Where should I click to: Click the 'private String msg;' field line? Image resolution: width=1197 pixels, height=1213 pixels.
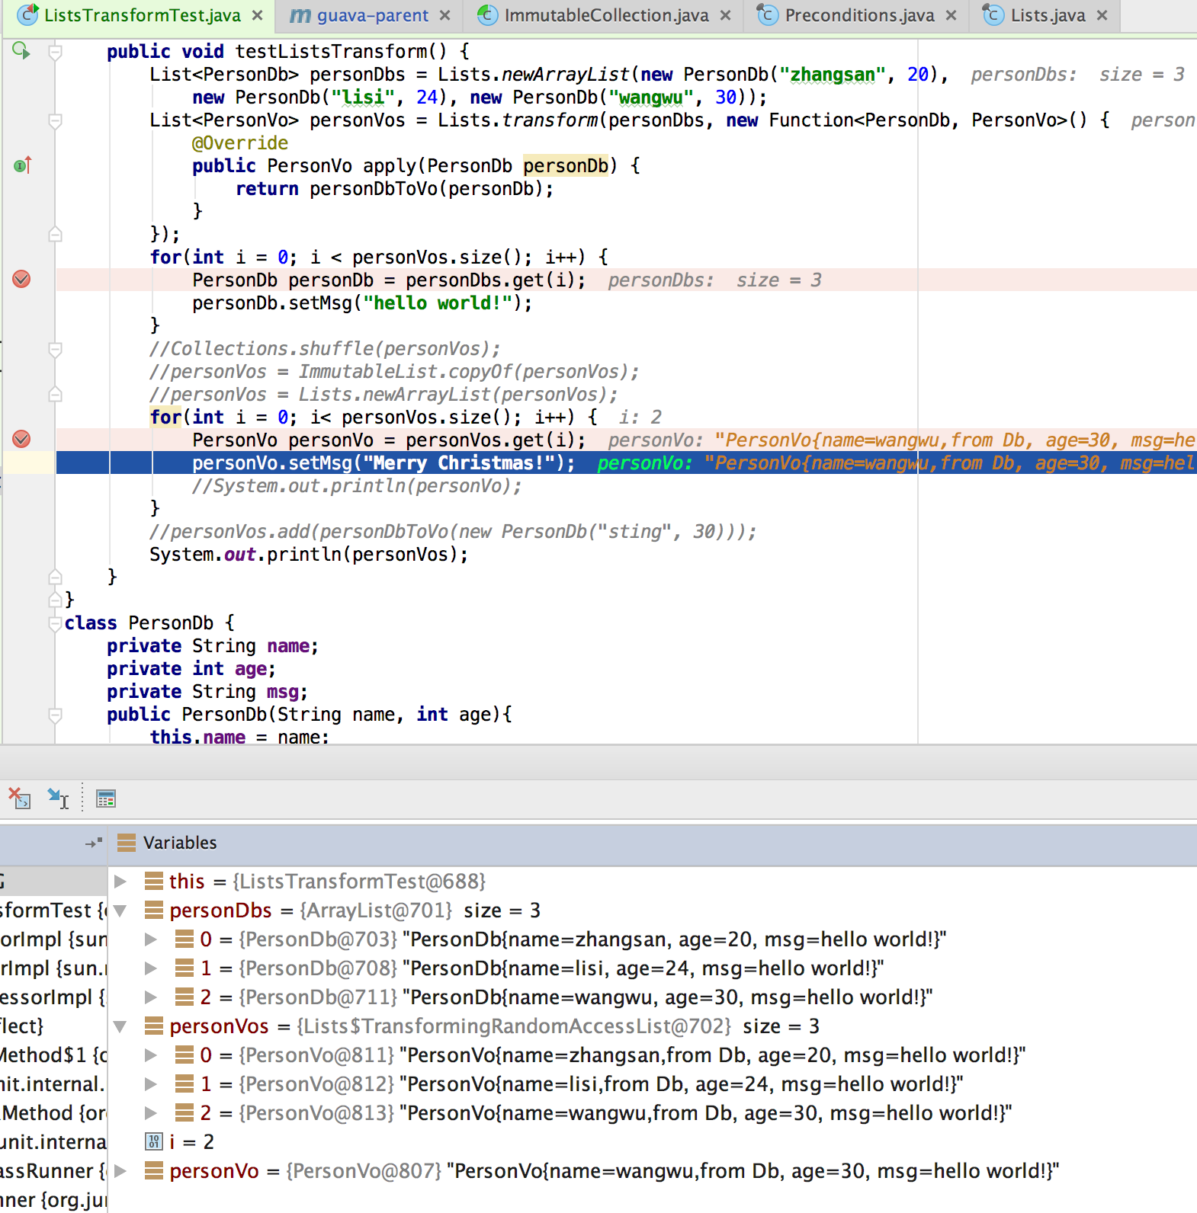coord(207,692)
